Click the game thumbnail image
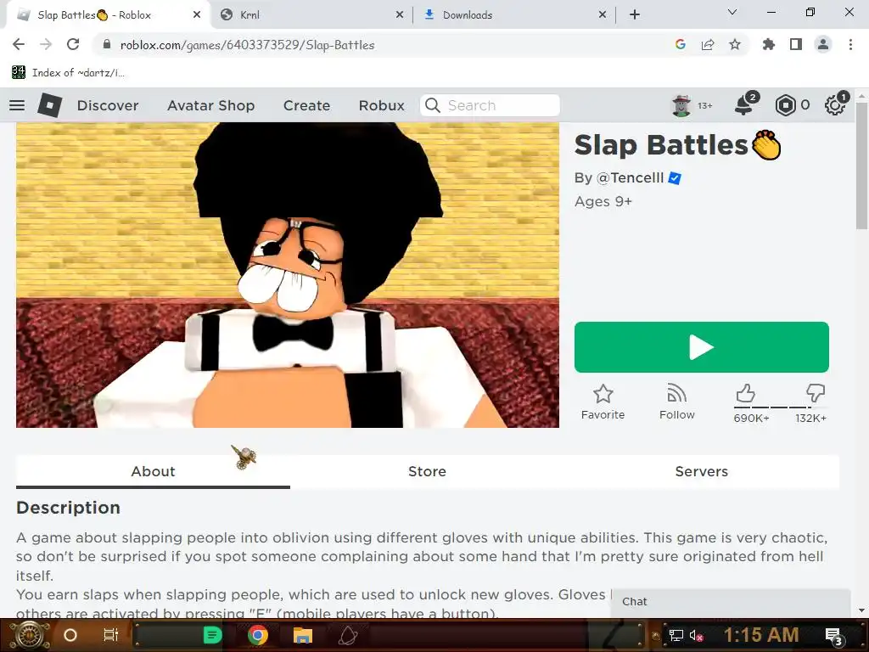 288,275
